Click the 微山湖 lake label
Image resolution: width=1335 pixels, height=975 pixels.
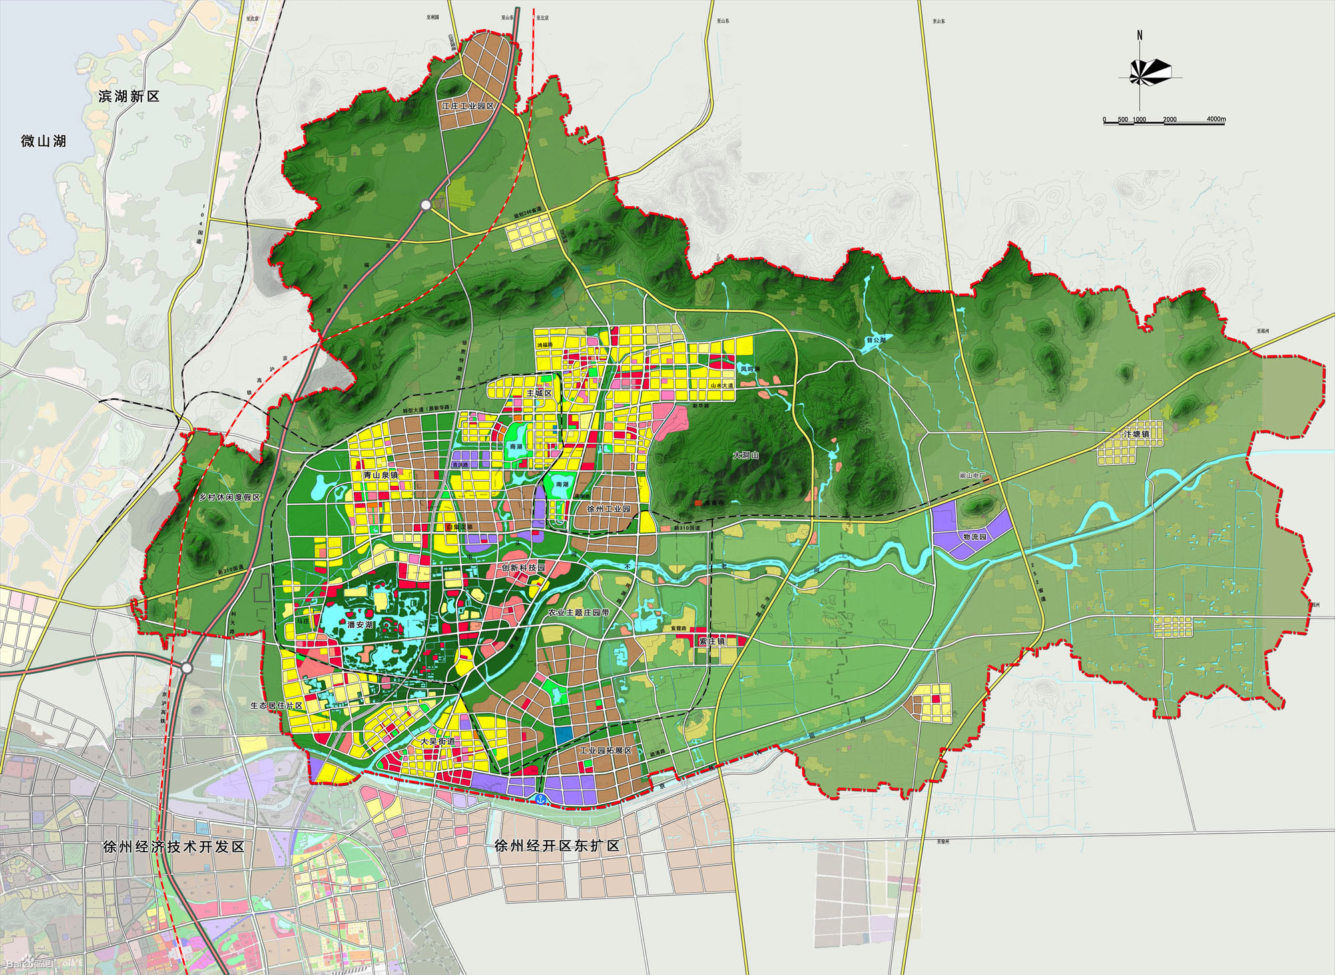click(43, 141)
